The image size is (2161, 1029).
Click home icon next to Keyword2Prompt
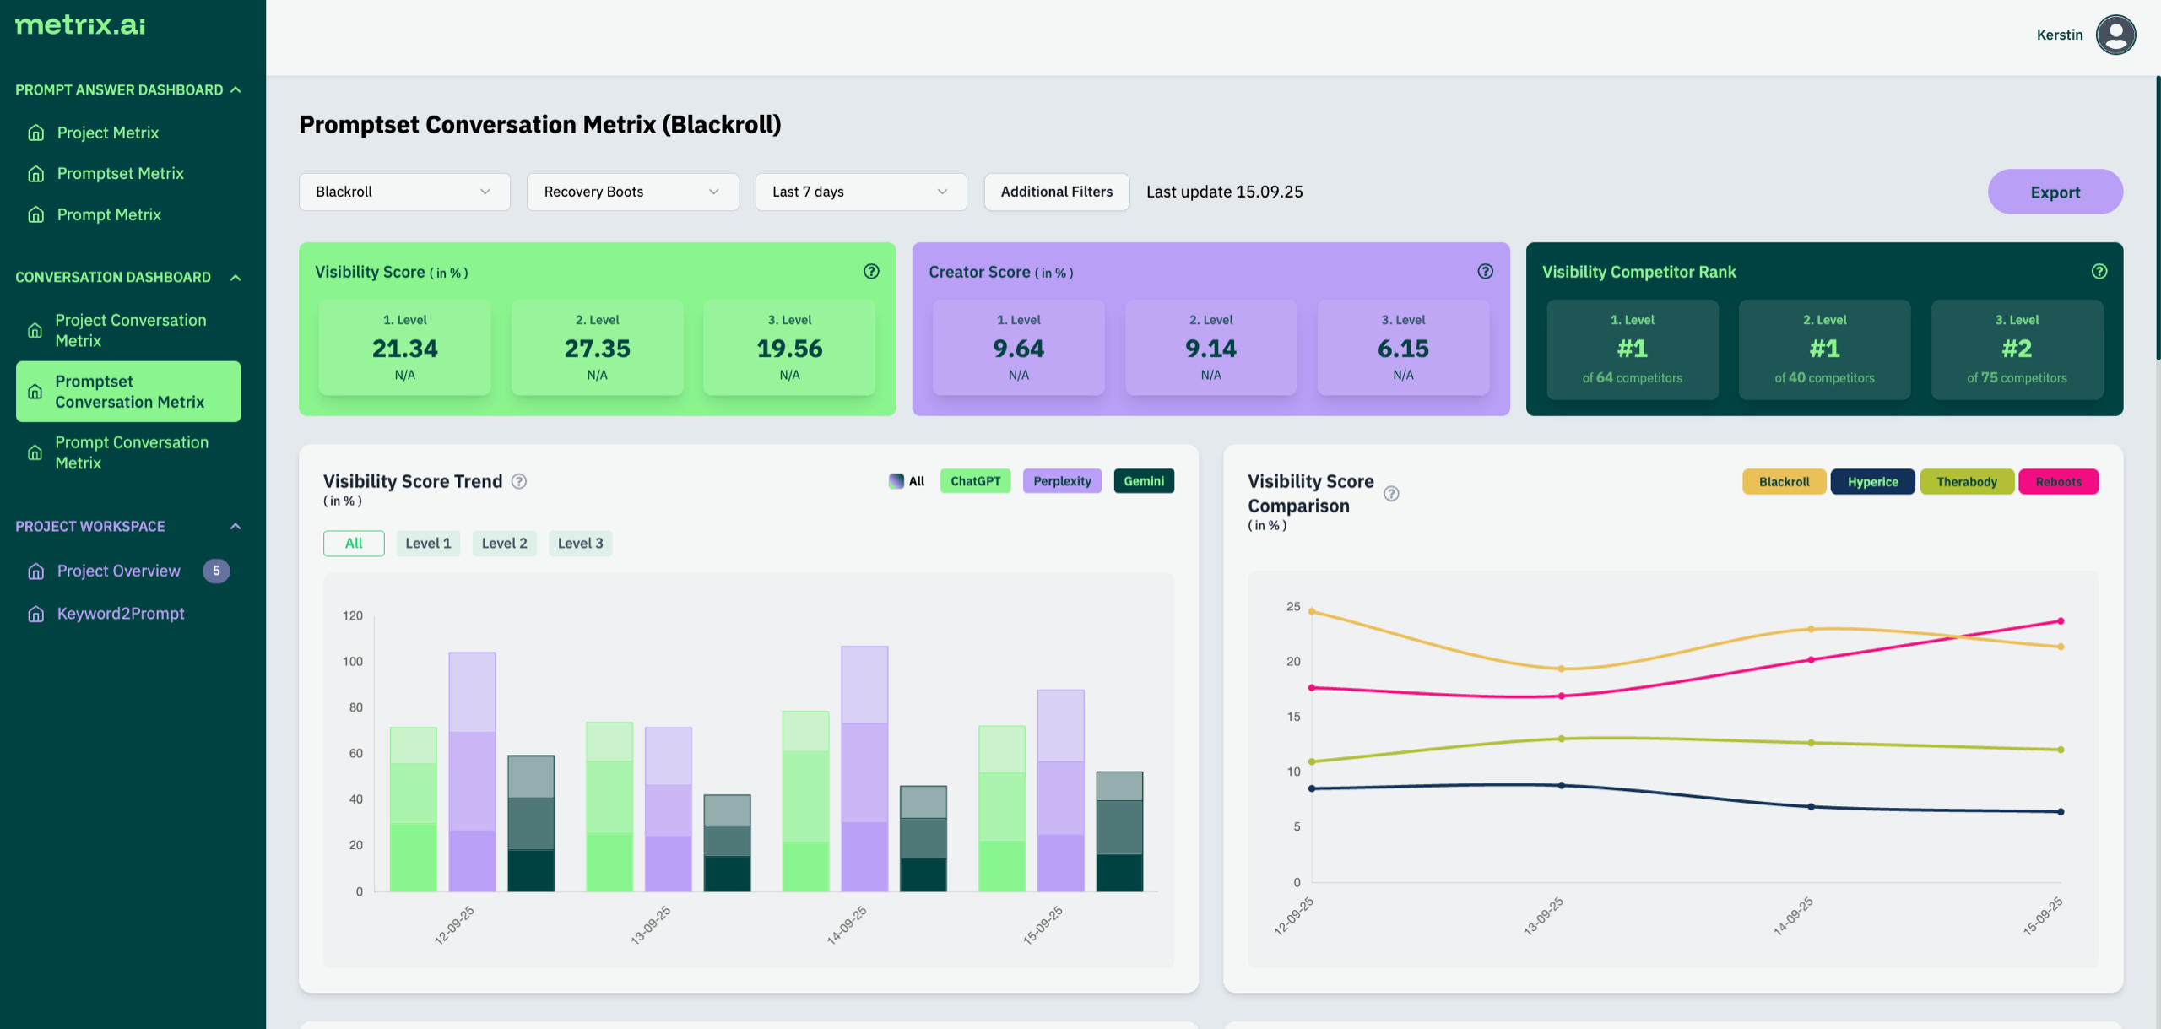coord(35,614)
